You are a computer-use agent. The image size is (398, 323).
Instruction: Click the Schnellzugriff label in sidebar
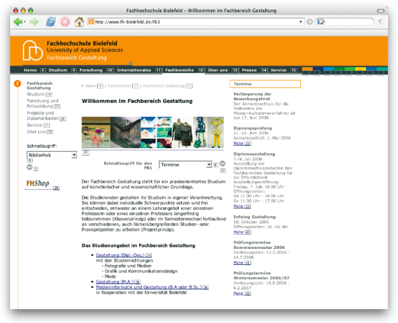pos(42,146)
